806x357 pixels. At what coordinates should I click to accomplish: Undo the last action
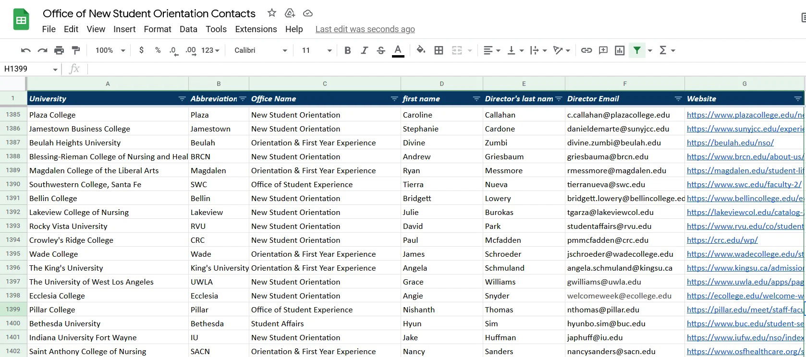click(26, 50)
